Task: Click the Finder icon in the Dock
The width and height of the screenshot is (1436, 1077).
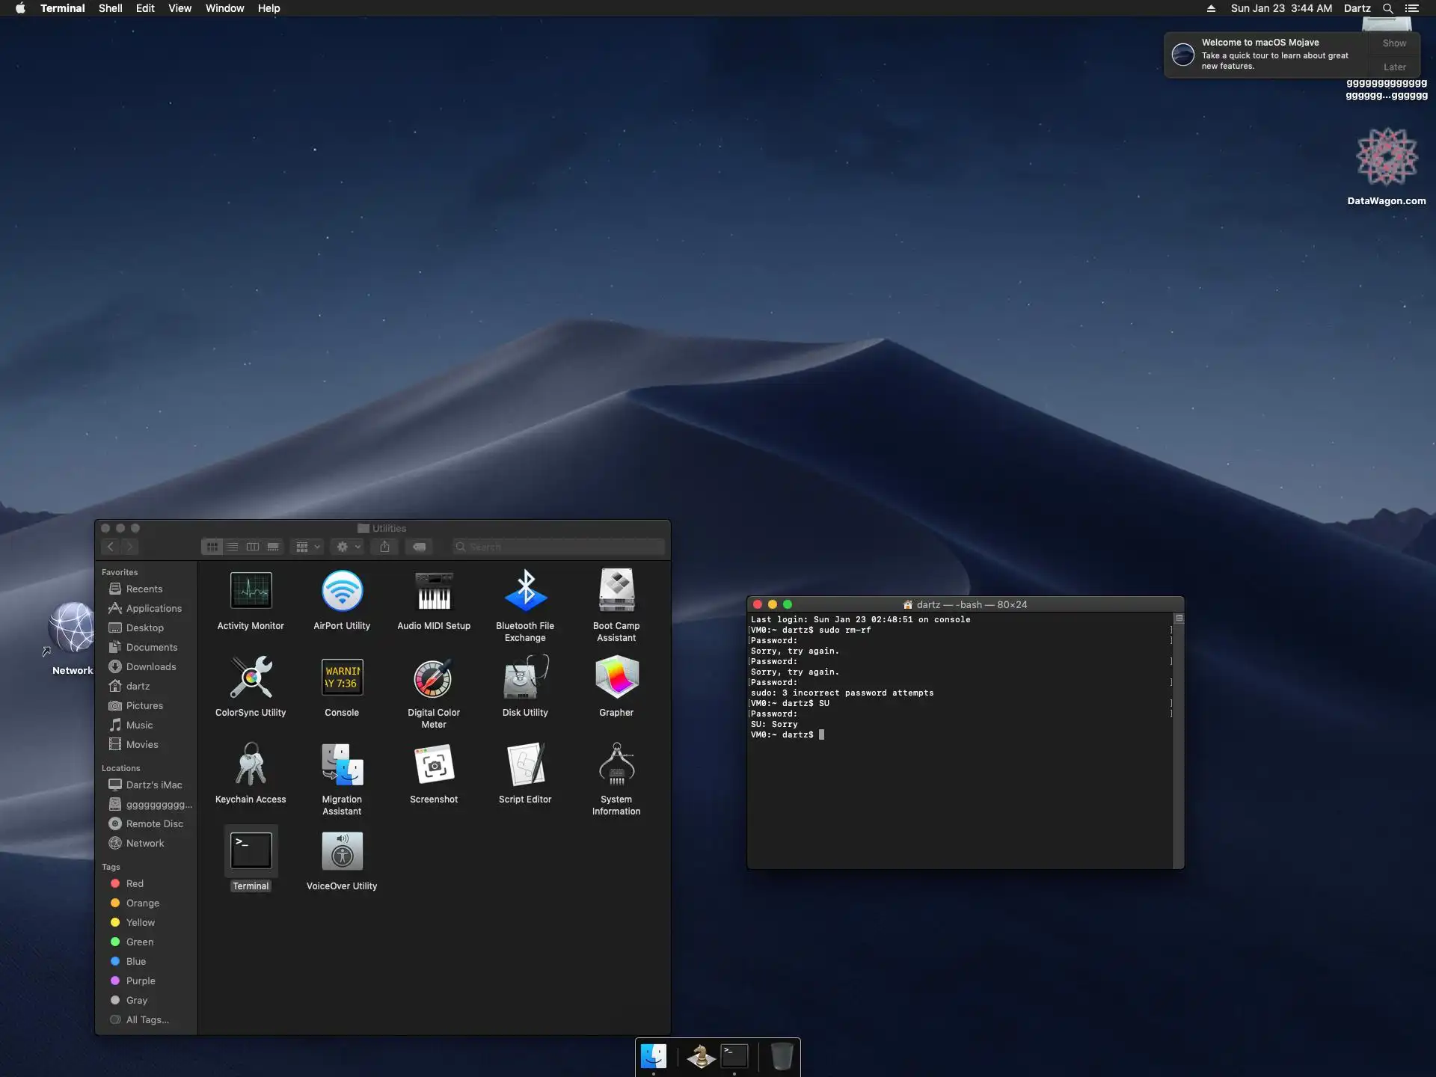Action: 654,1056
